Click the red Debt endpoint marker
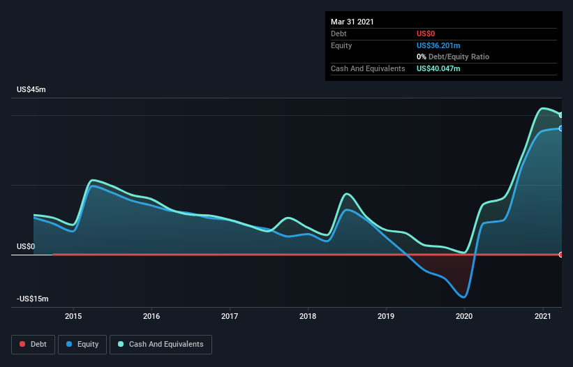This screenshot has width=573, height=367. 561,254
